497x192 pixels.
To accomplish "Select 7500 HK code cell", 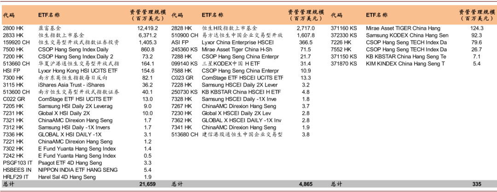I will point(13,49).
